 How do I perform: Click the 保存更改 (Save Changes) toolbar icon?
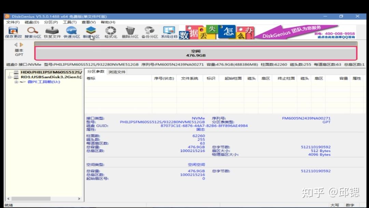pos(13,32)
